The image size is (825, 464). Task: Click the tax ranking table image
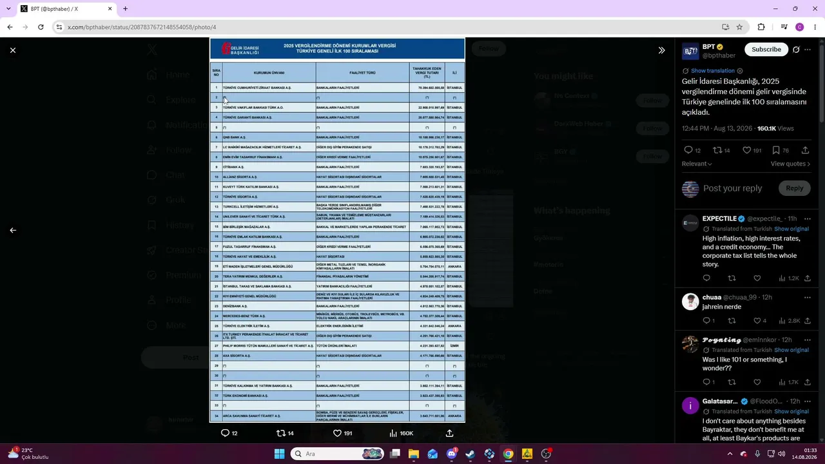(x=337, y=230)
